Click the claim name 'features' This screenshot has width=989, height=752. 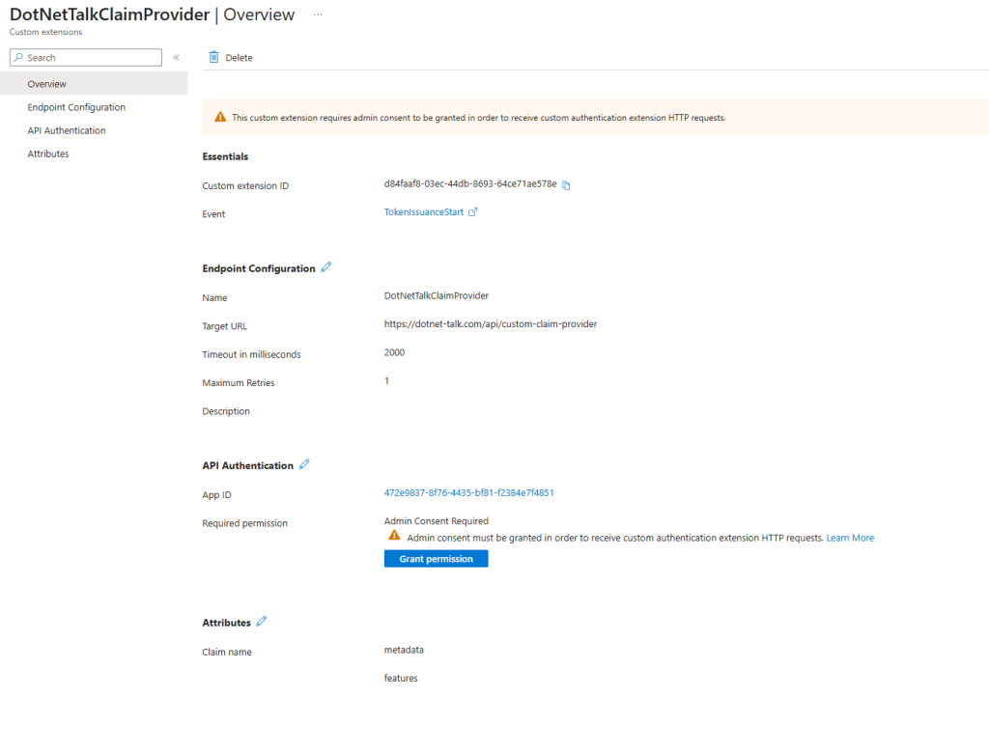[401, 679]
